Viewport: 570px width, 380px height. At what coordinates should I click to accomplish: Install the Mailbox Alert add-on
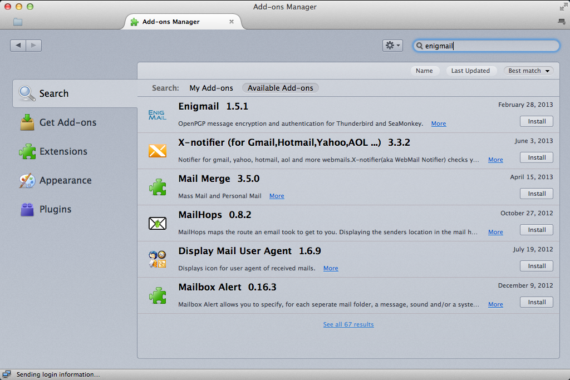(537, 302)
